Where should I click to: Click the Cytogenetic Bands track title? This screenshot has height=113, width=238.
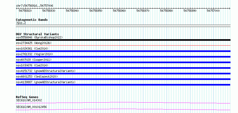pos(32,20)
